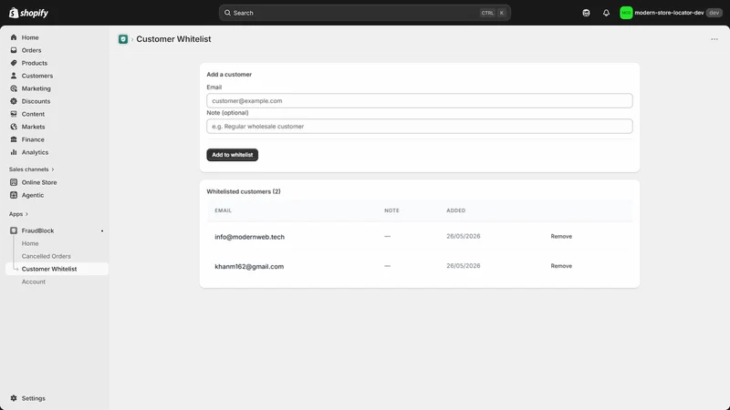Select Customer Whitelist in sidebar
The image size is (730, 410).
point(57,269)
